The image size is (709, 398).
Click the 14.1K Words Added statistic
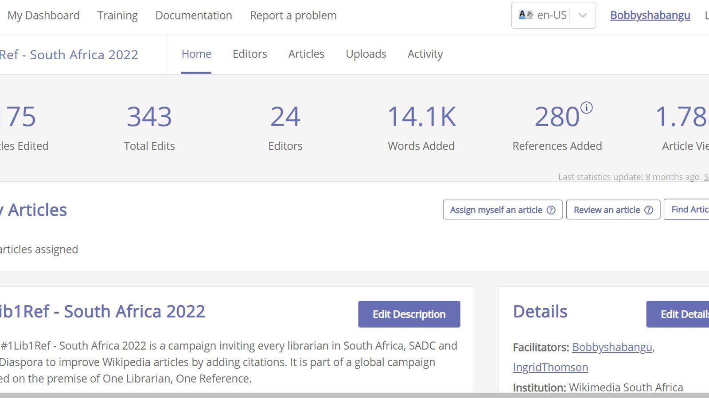coord(421,128)
